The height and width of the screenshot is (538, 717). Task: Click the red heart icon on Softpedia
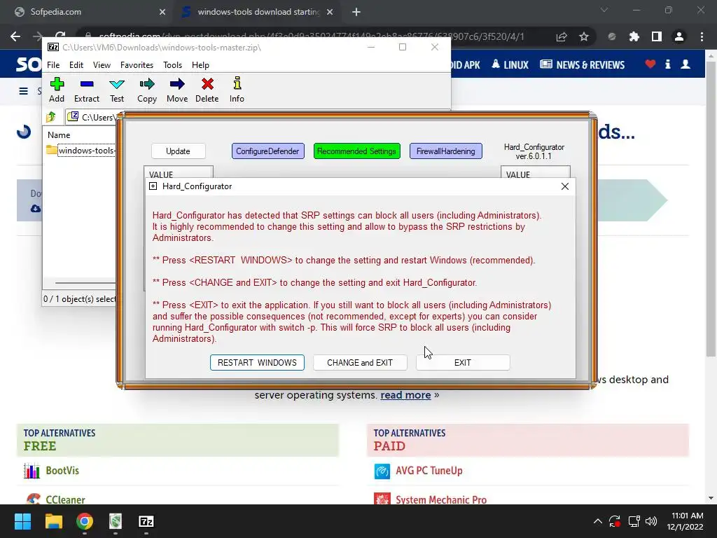click(650, 64)
